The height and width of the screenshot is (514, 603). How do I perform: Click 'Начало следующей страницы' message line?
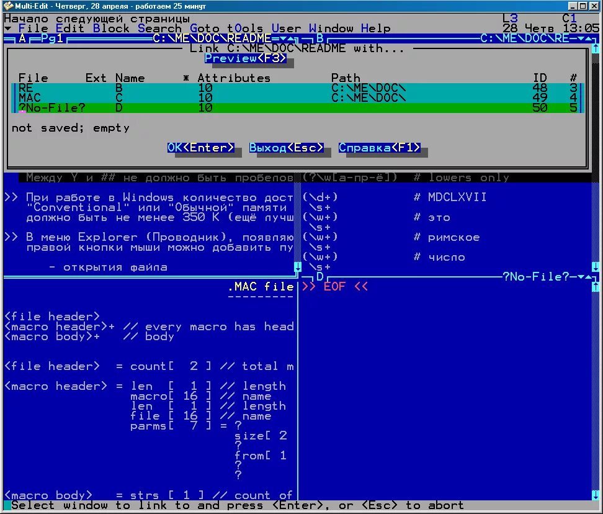coord(97,19)
